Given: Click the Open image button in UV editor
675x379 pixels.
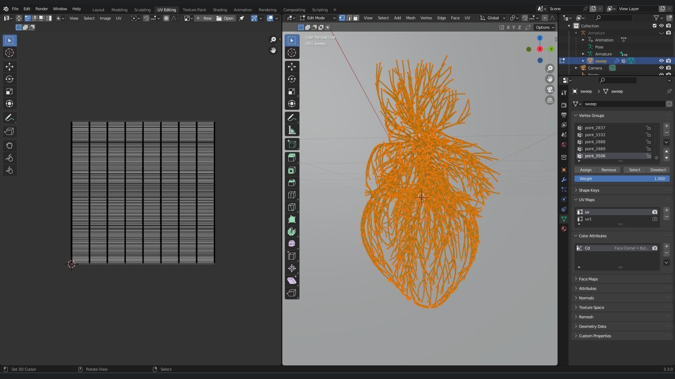Looking at the screenshot, I should 225,18.
